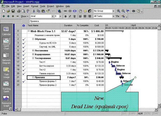Open the File menu

[8, 6]
